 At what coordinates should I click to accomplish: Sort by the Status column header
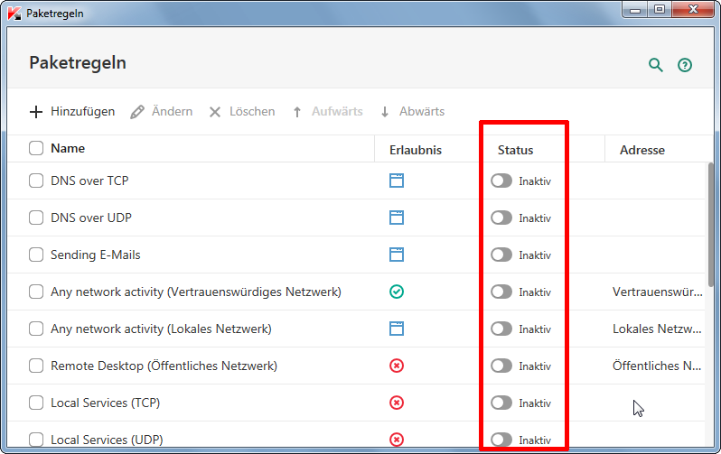click(x=516, y=150)
